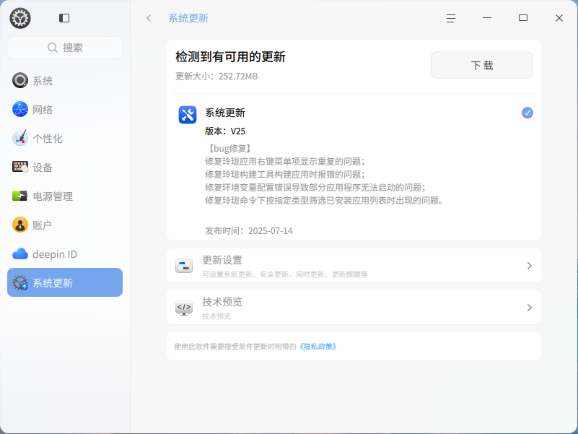Click the 更新大小：252.72MB text
578x434 pixels.
click(x=216, y=77)
